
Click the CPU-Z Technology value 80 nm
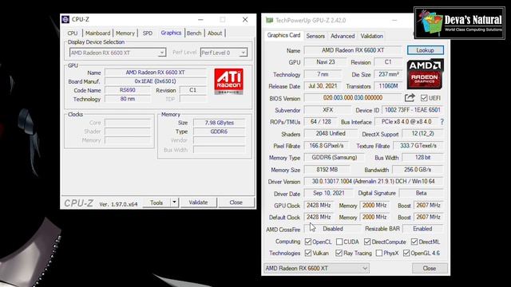coord(128,99)
